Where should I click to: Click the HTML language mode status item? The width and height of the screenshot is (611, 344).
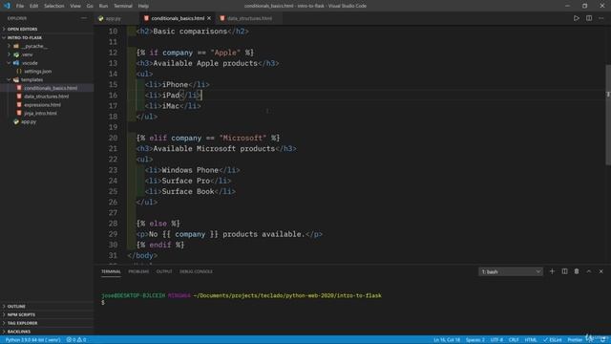[531, 340]
